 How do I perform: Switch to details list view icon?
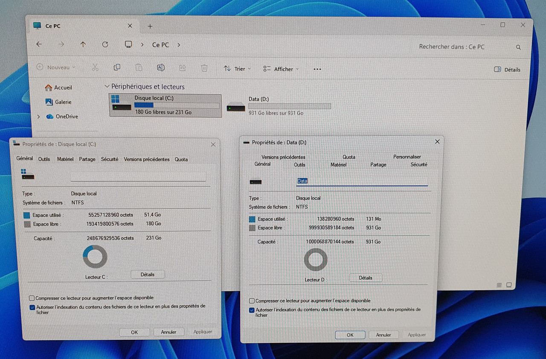click(500, 284)
